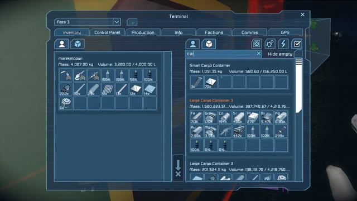Select the 222x motors stack
The width and height of the screenshot is (357, 201).
point(66,89)
